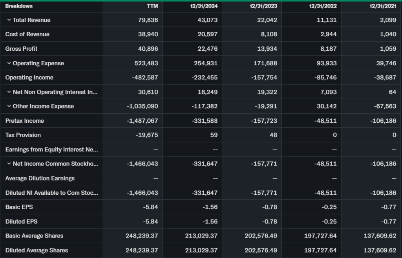Click the TTM Total Revenue value 79,836
The image size is (402, 258).
point(148,20)
